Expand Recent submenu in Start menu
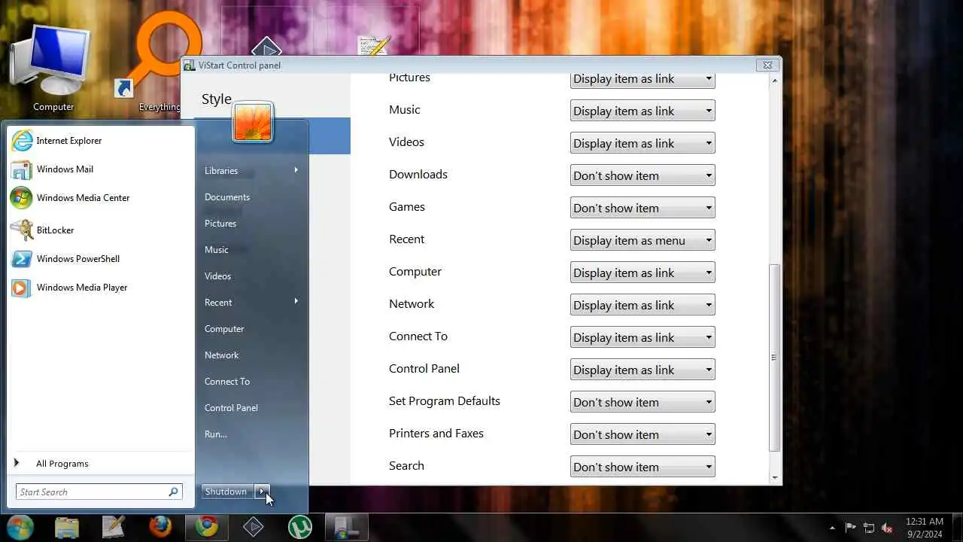The image size is (963, 542). pos(252,303)
